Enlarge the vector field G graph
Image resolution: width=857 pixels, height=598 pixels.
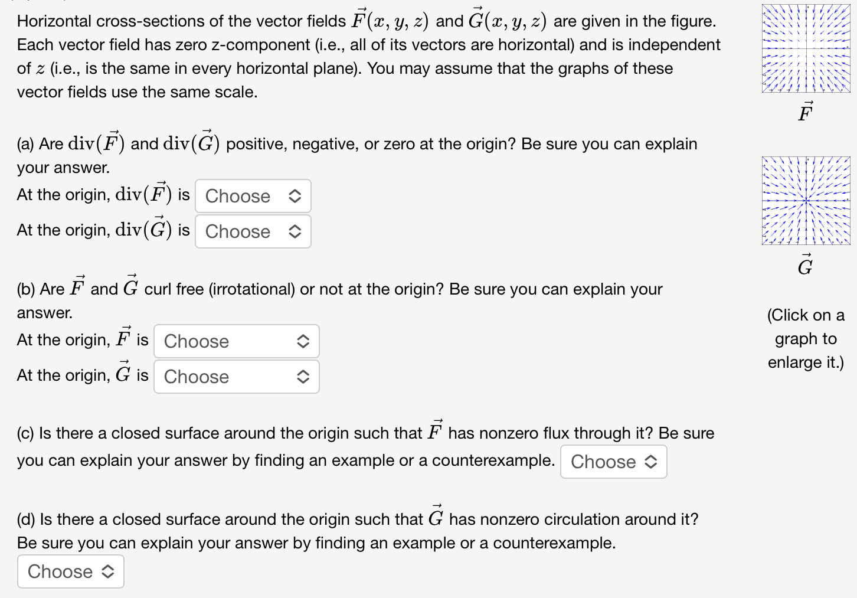pos(805,201)
